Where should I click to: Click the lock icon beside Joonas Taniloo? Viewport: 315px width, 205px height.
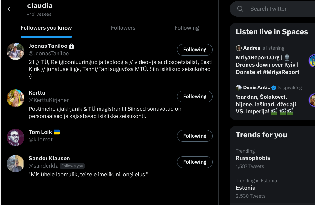[x=72, y=46]
